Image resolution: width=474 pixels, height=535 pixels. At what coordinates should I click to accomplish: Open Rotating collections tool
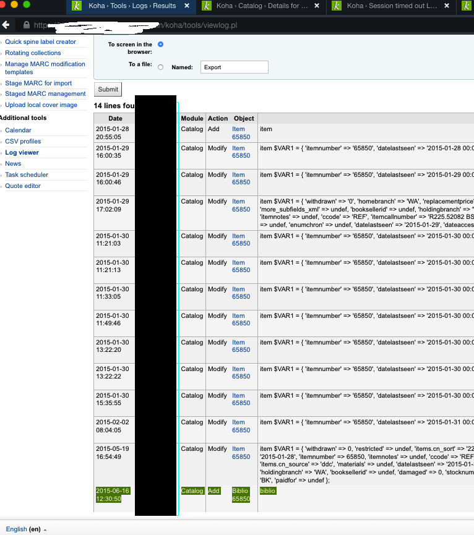33,53
